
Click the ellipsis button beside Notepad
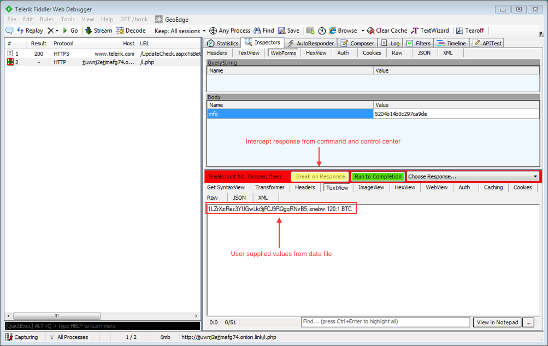click(x=528, y=322)
